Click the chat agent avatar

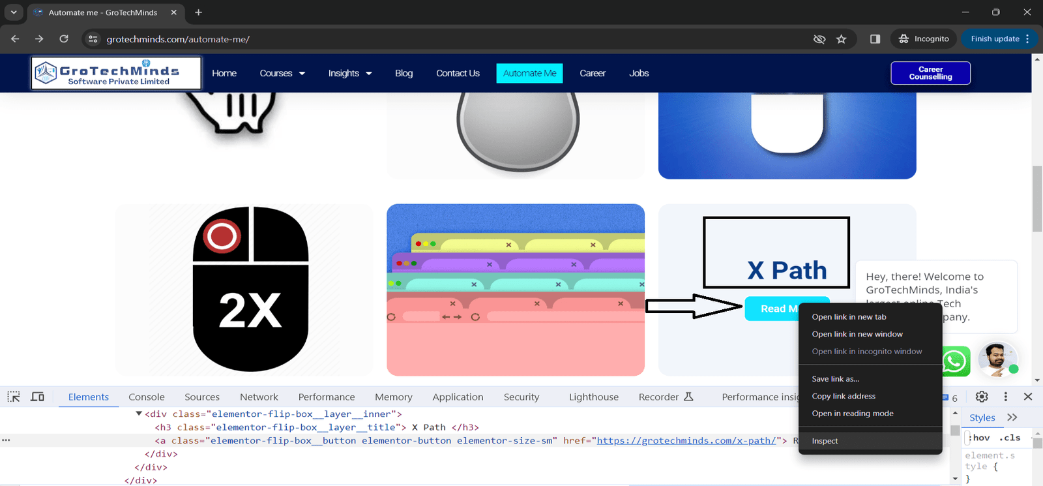click(997, 359)
